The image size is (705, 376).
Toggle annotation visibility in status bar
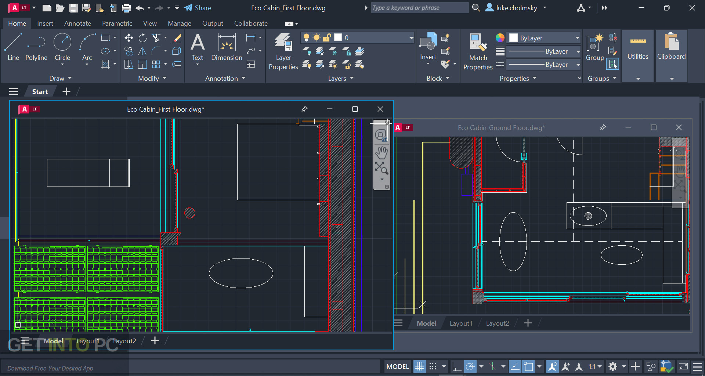[552, 366]
